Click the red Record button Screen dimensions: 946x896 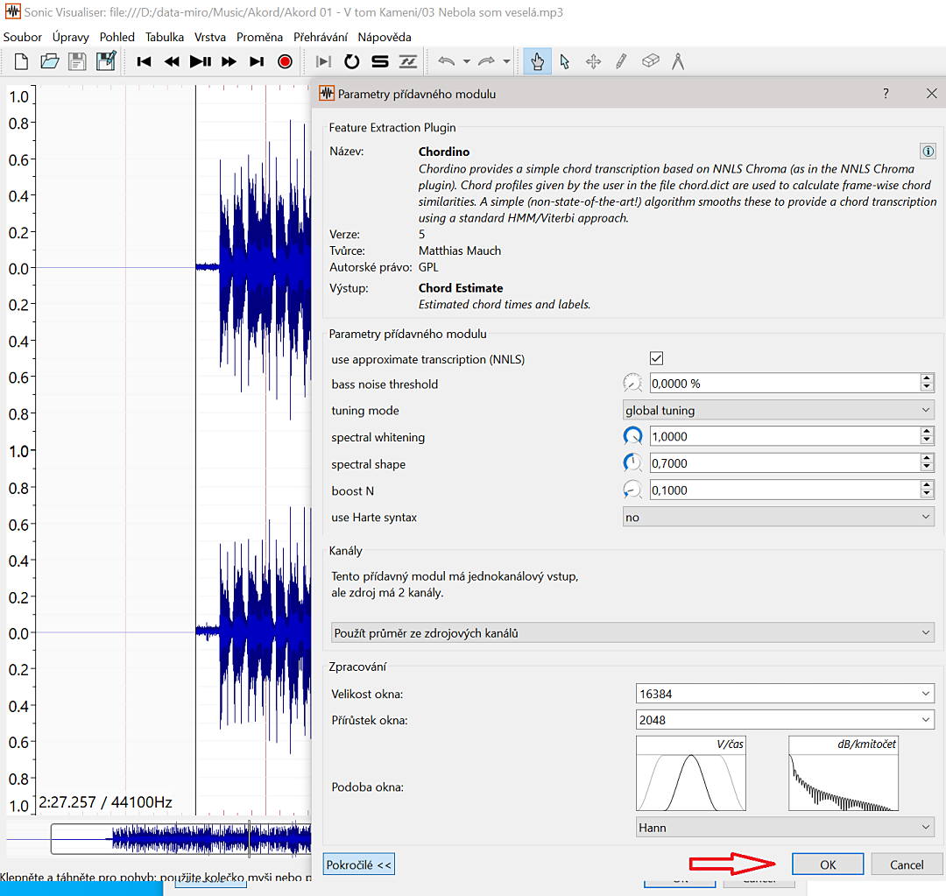pos(285,61)
